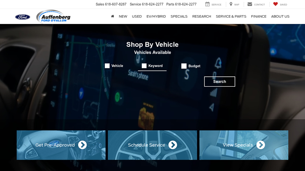Open the MAP text link

(x=237, y=5)
